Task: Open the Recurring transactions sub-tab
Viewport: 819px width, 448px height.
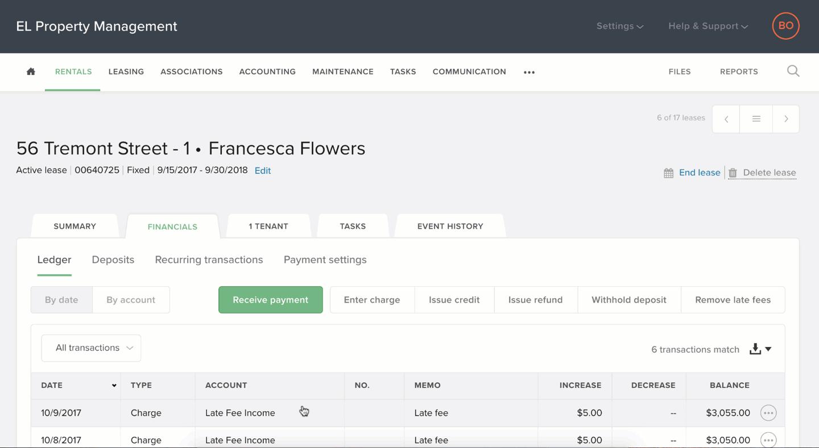Action: point(209,259)
